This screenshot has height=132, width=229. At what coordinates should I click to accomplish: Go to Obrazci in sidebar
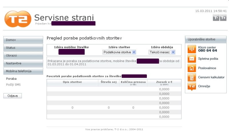[x=23, y=55]
